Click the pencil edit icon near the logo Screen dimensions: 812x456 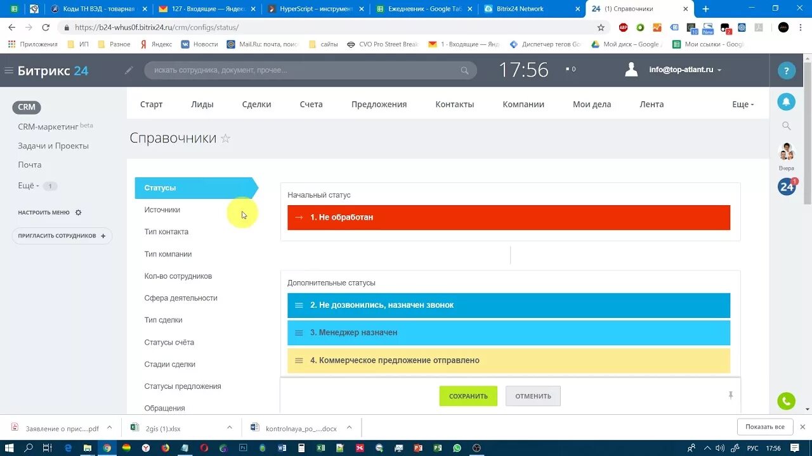click(129, 70)
